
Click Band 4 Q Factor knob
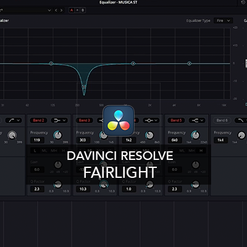pos(149,184)
